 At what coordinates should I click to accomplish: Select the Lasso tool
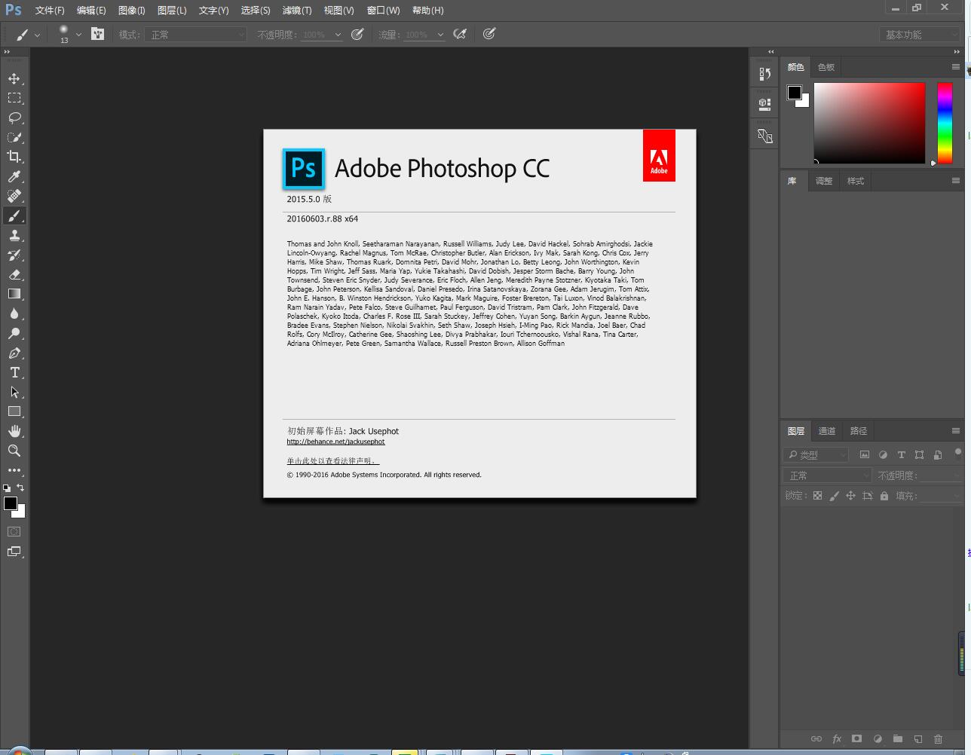pos(14,118)
